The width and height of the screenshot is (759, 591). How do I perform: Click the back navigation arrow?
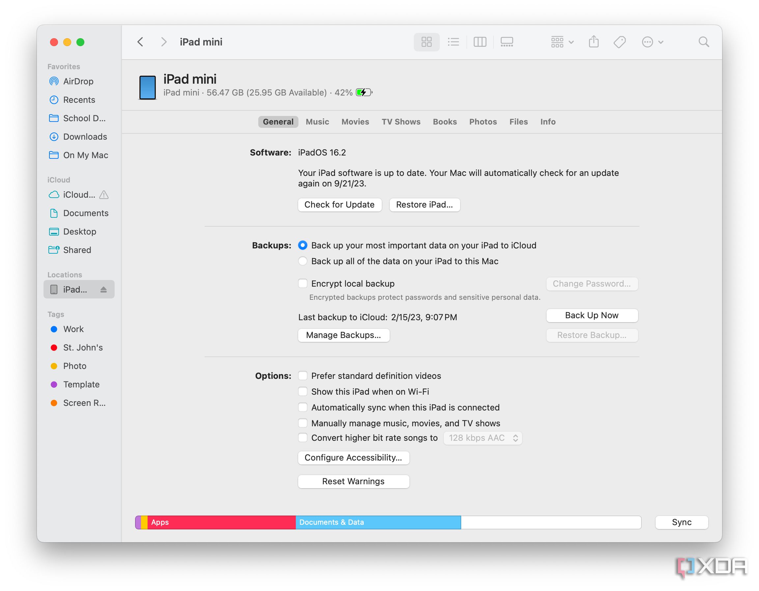pos(140,42)
